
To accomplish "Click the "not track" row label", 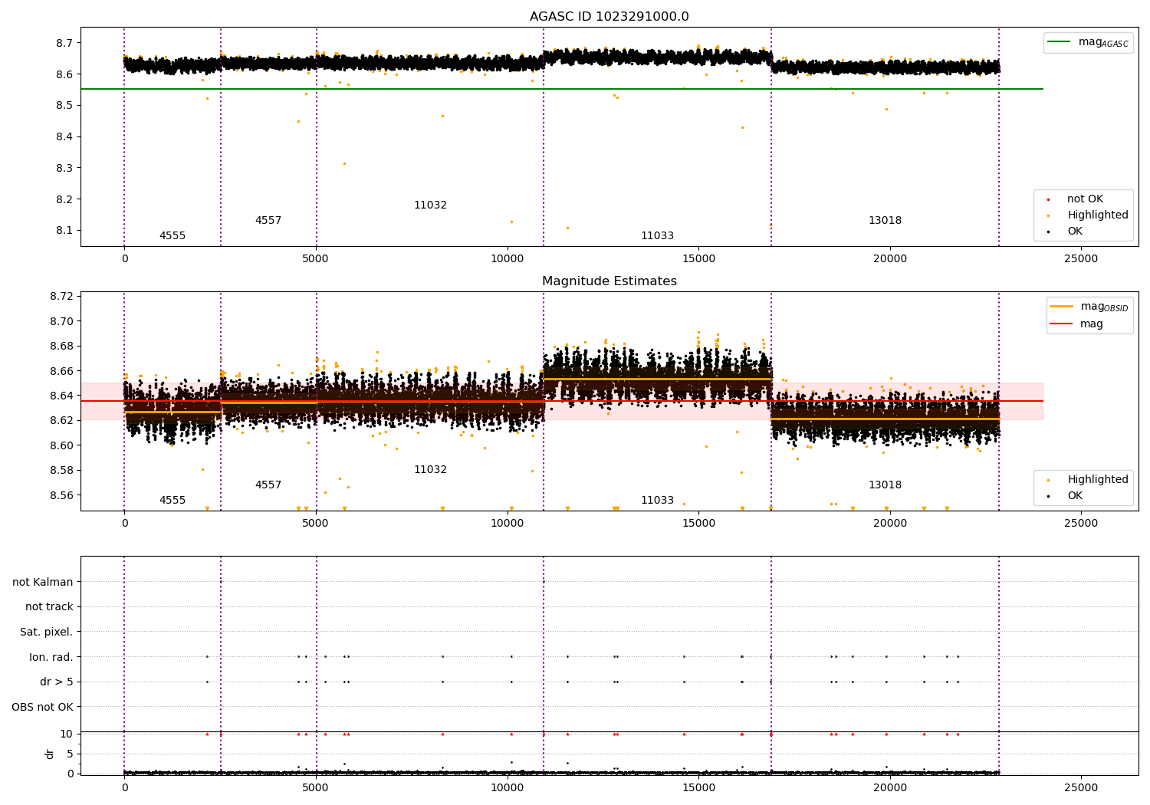I will pos(49,606).
